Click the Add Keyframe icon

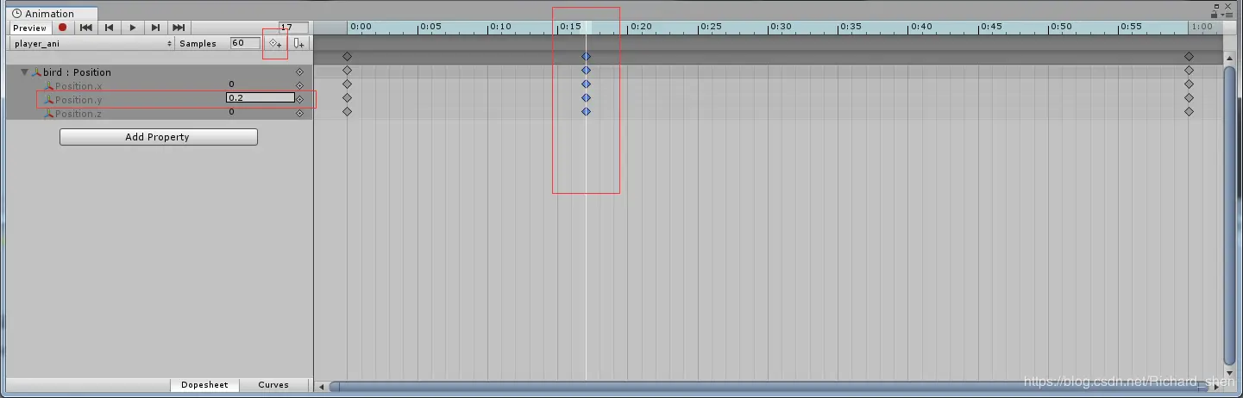point(275,43)
